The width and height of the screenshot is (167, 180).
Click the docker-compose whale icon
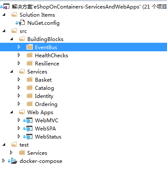[14, 161]
